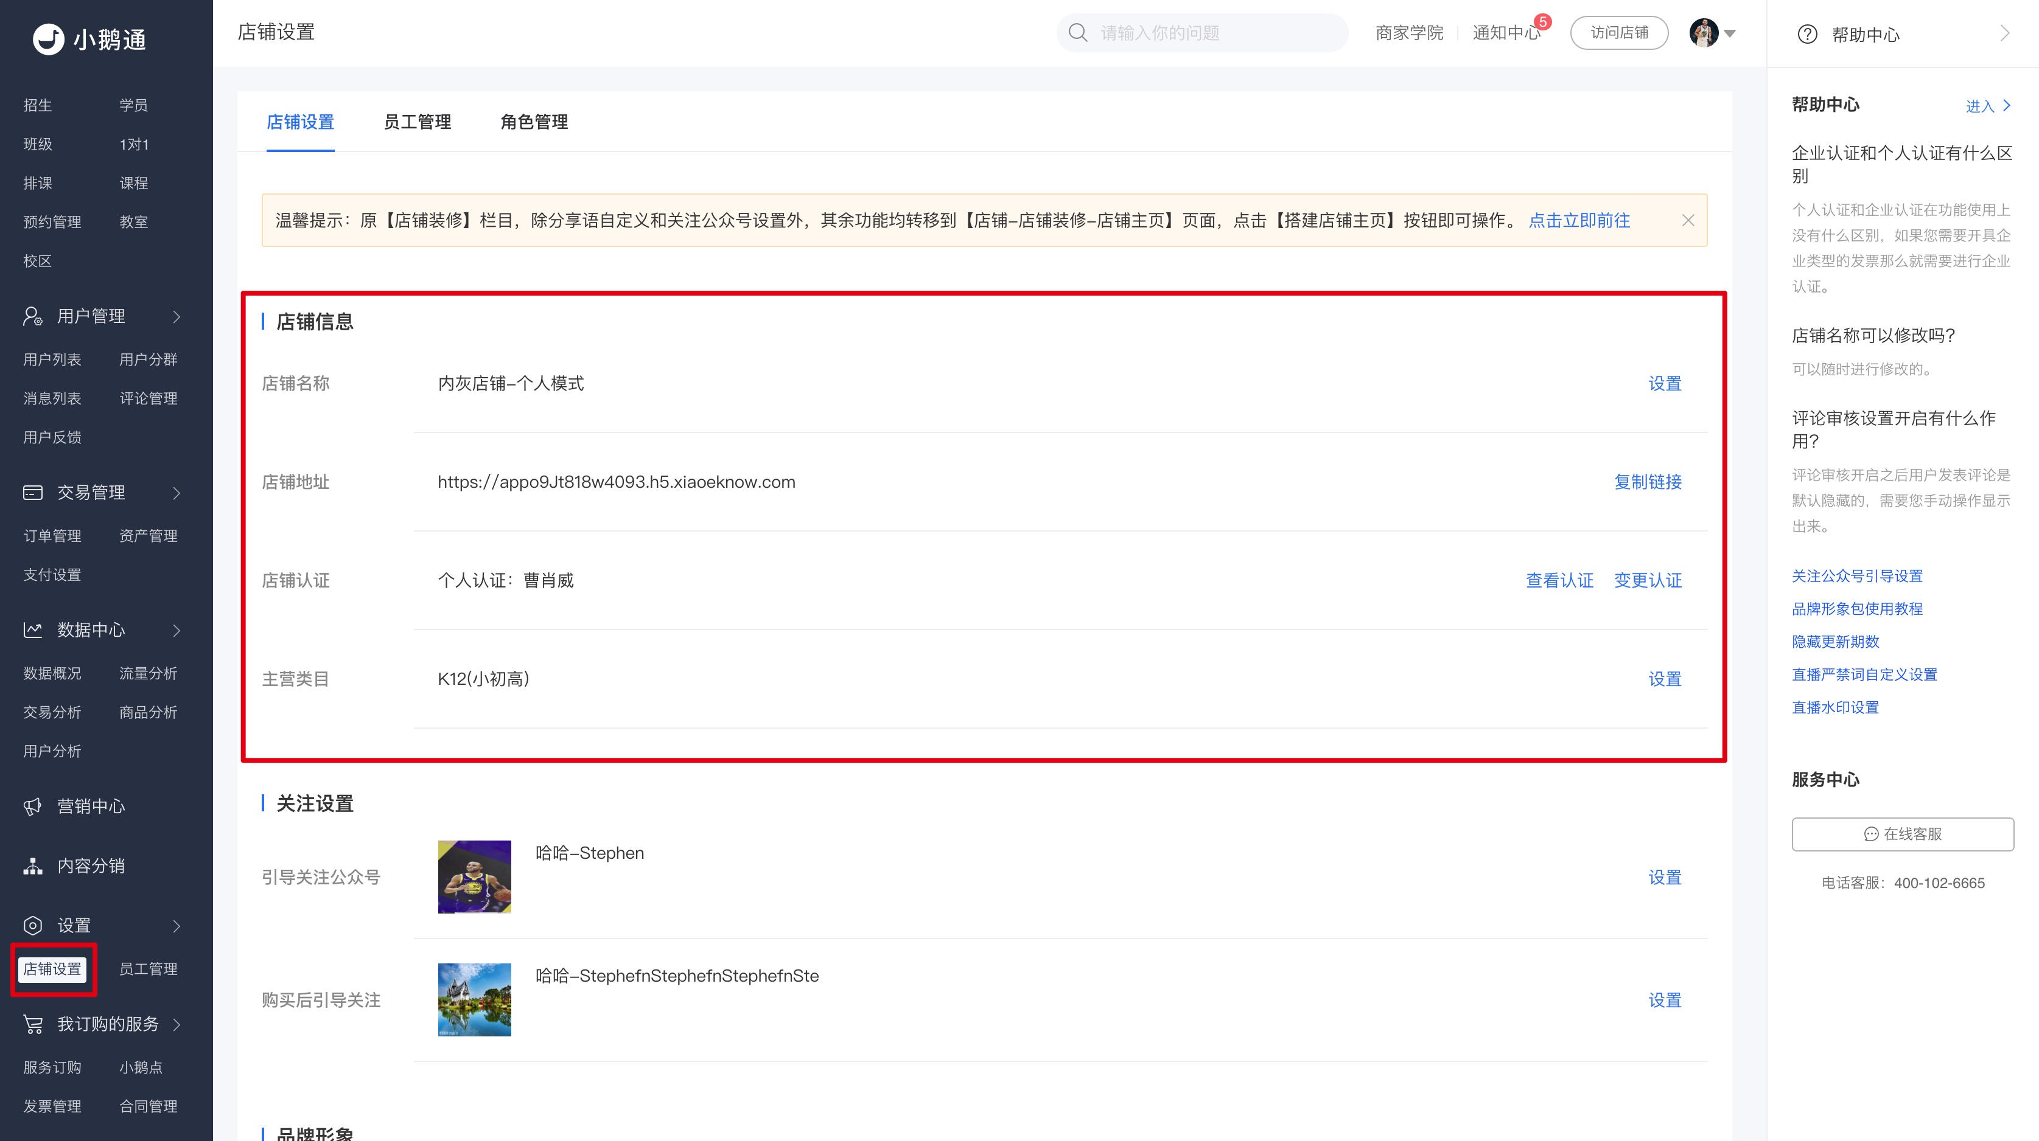Open the 内容分销 hierarchy icon

(32, 866)
